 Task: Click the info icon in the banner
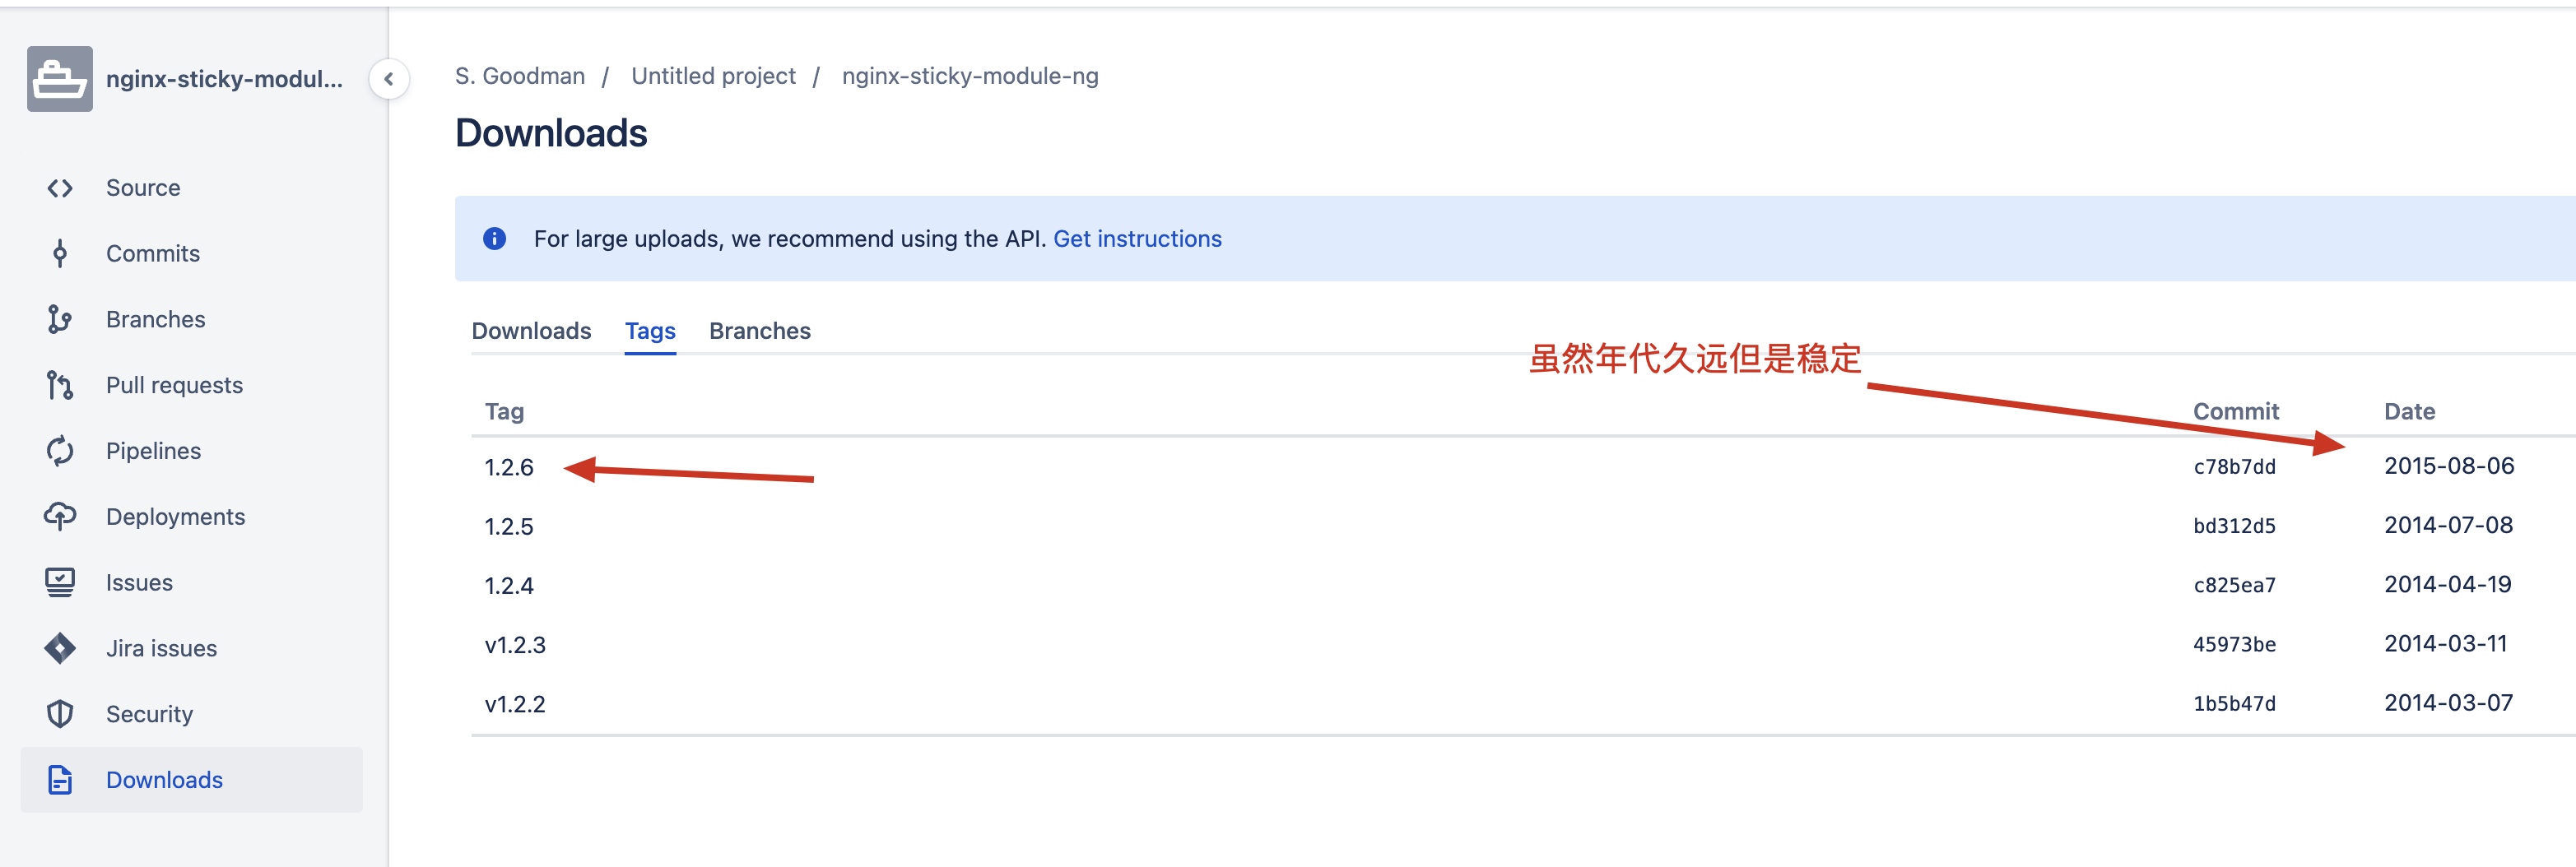494,239
